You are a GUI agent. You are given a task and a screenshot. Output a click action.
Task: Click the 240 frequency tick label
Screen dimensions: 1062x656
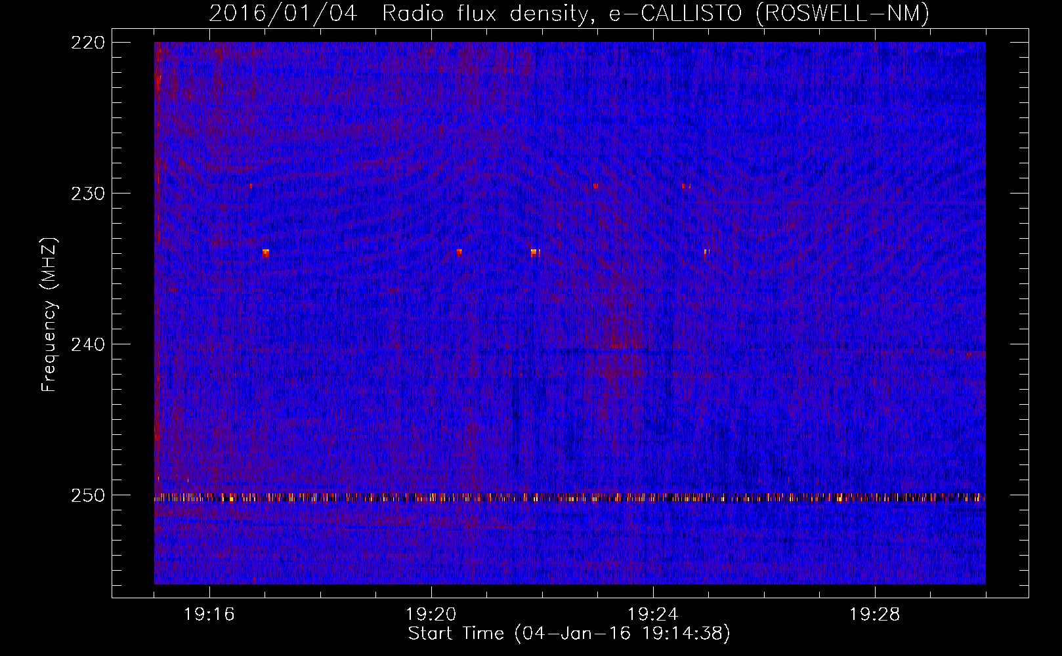tap(87, 344)
